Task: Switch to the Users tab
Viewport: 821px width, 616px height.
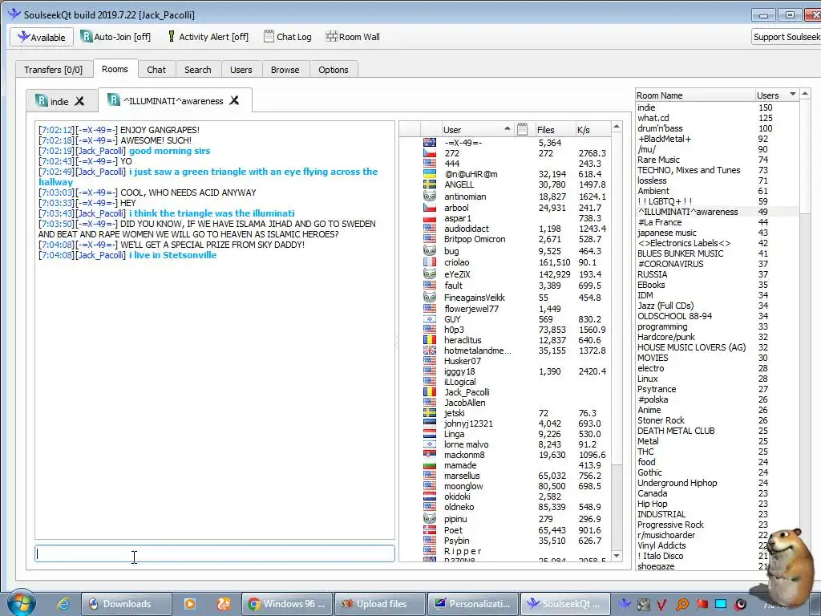Action: (x=241, y=70)
